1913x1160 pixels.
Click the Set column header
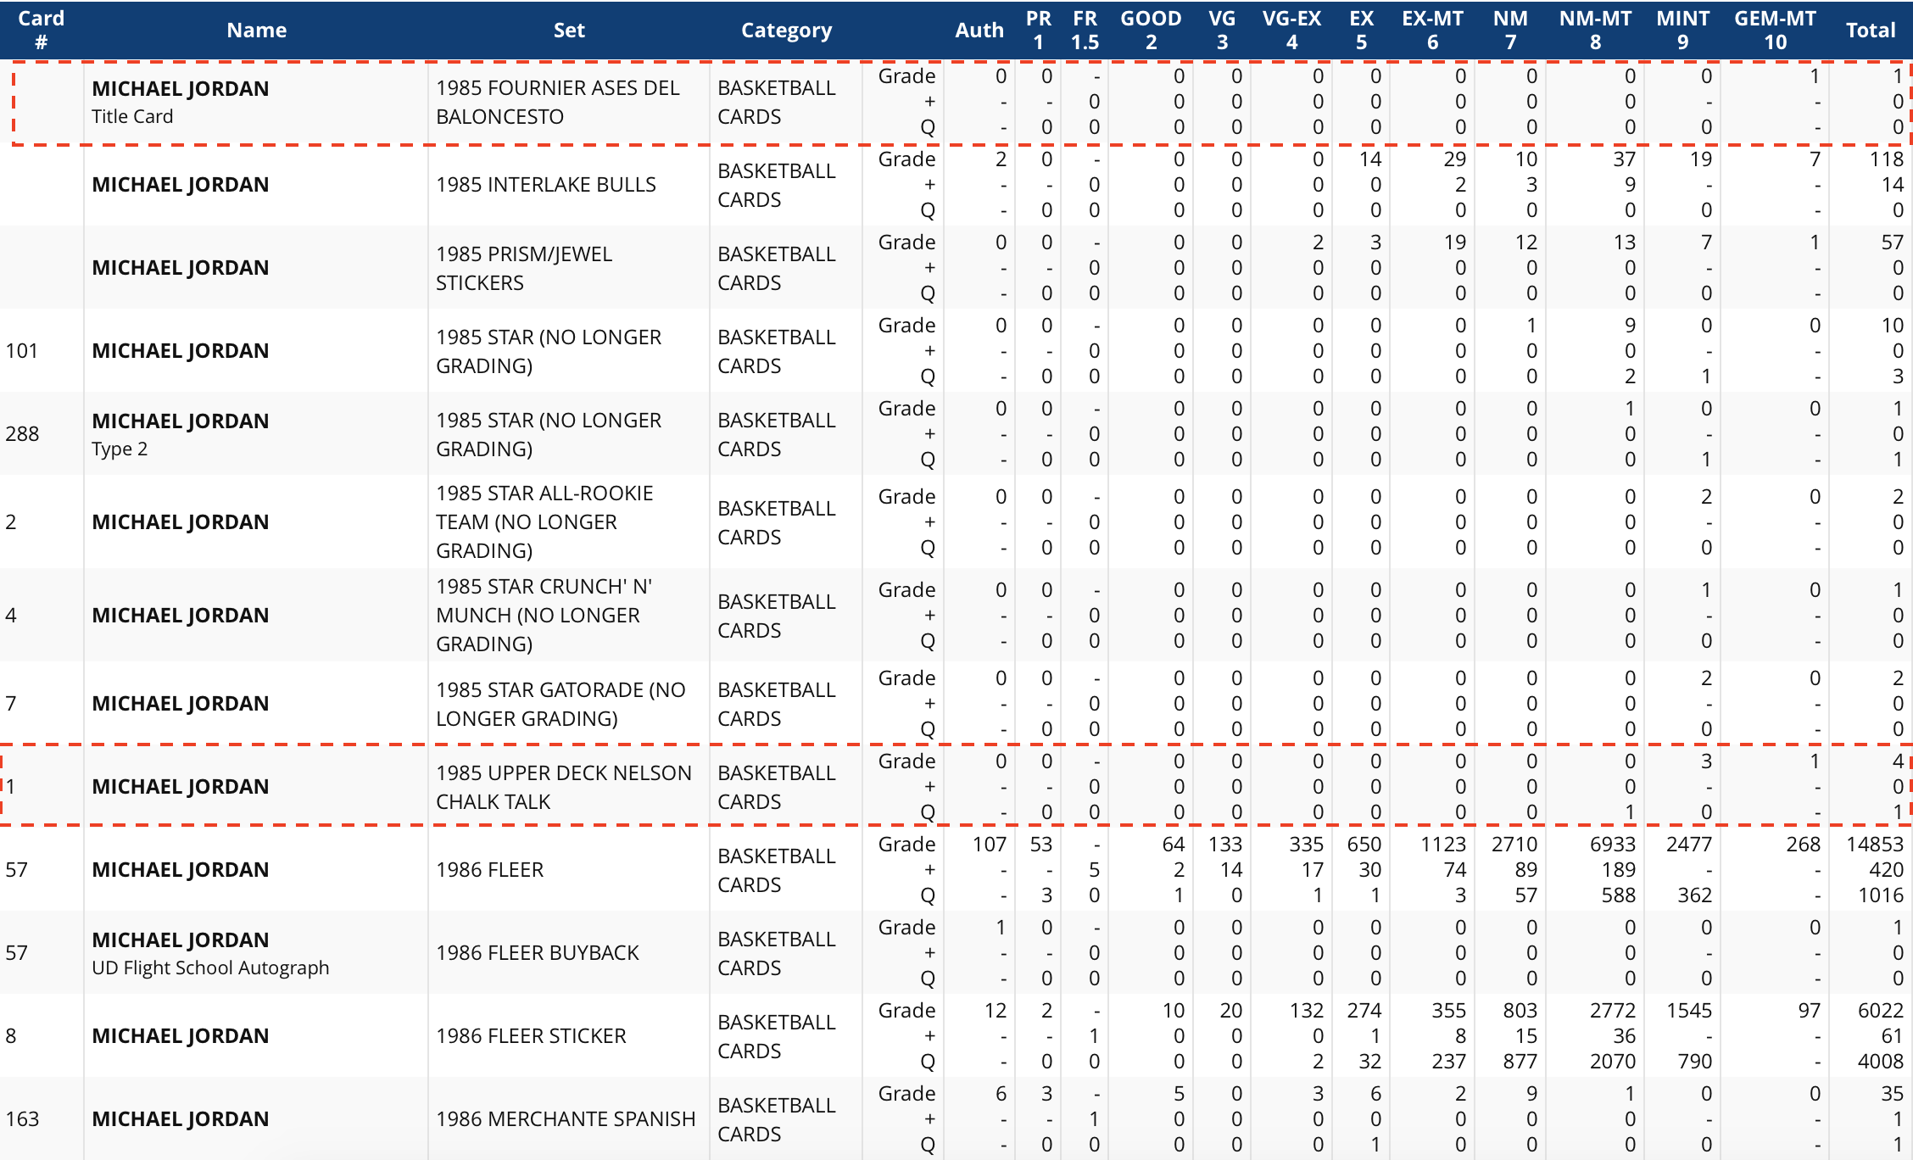coord(569,31)
